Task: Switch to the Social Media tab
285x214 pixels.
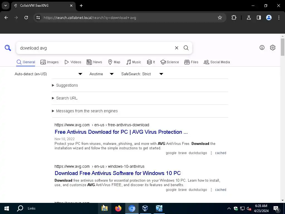Action: pyautogui.click(x=217, y=62)
